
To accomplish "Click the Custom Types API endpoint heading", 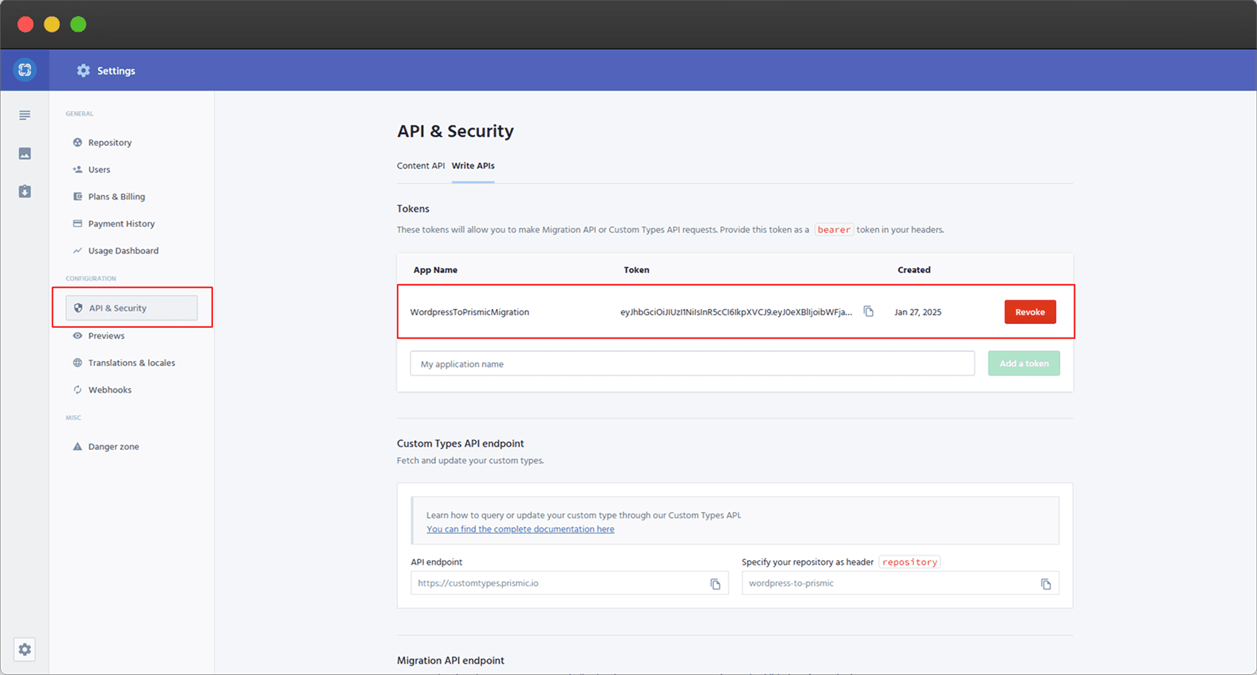I will (461, 444).
